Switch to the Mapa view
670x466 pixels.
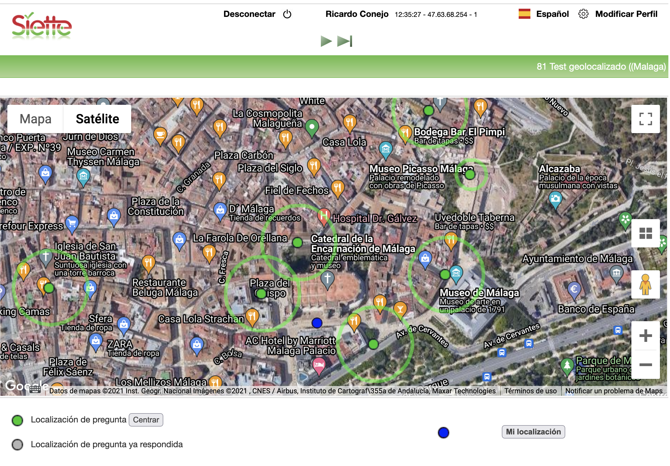(x=36, y=119)
